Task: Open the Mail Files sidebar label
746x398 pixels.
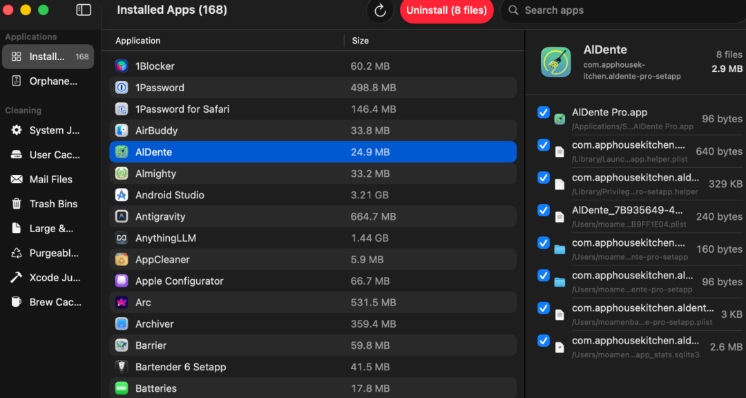Action: pos(51,180)
